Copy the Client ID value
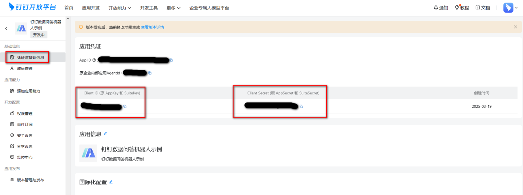 (x=125, y=106)
